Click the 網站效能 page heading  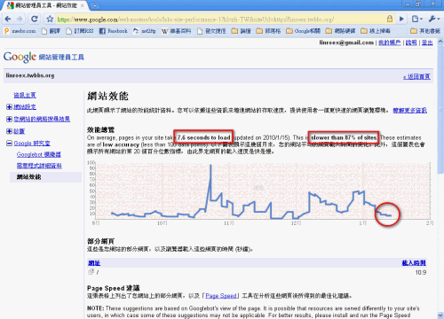(107, 96)
